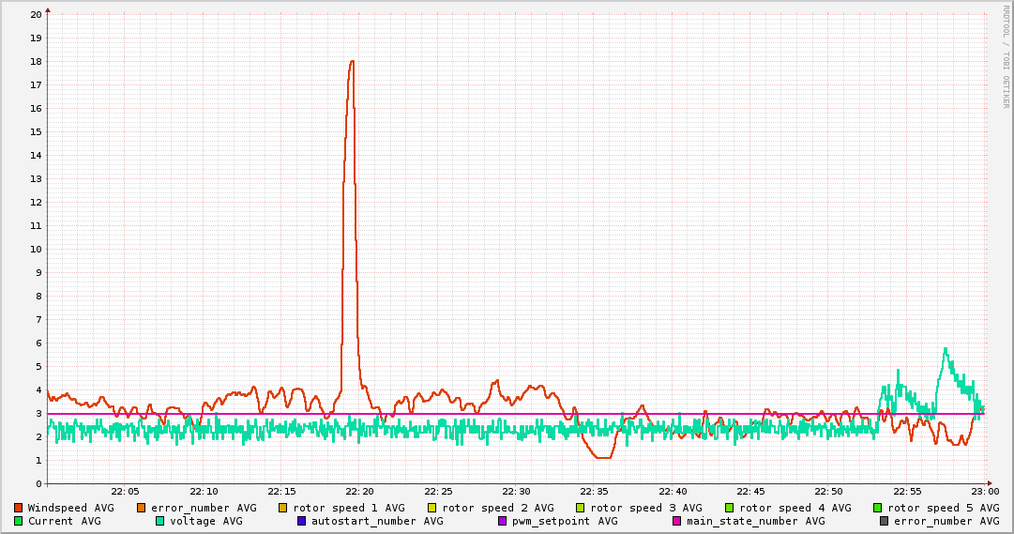Select the 22:50 time axis label
The width and height of the screenshot is (1014, 534).
pyautogui.click(x=829, y=492)
